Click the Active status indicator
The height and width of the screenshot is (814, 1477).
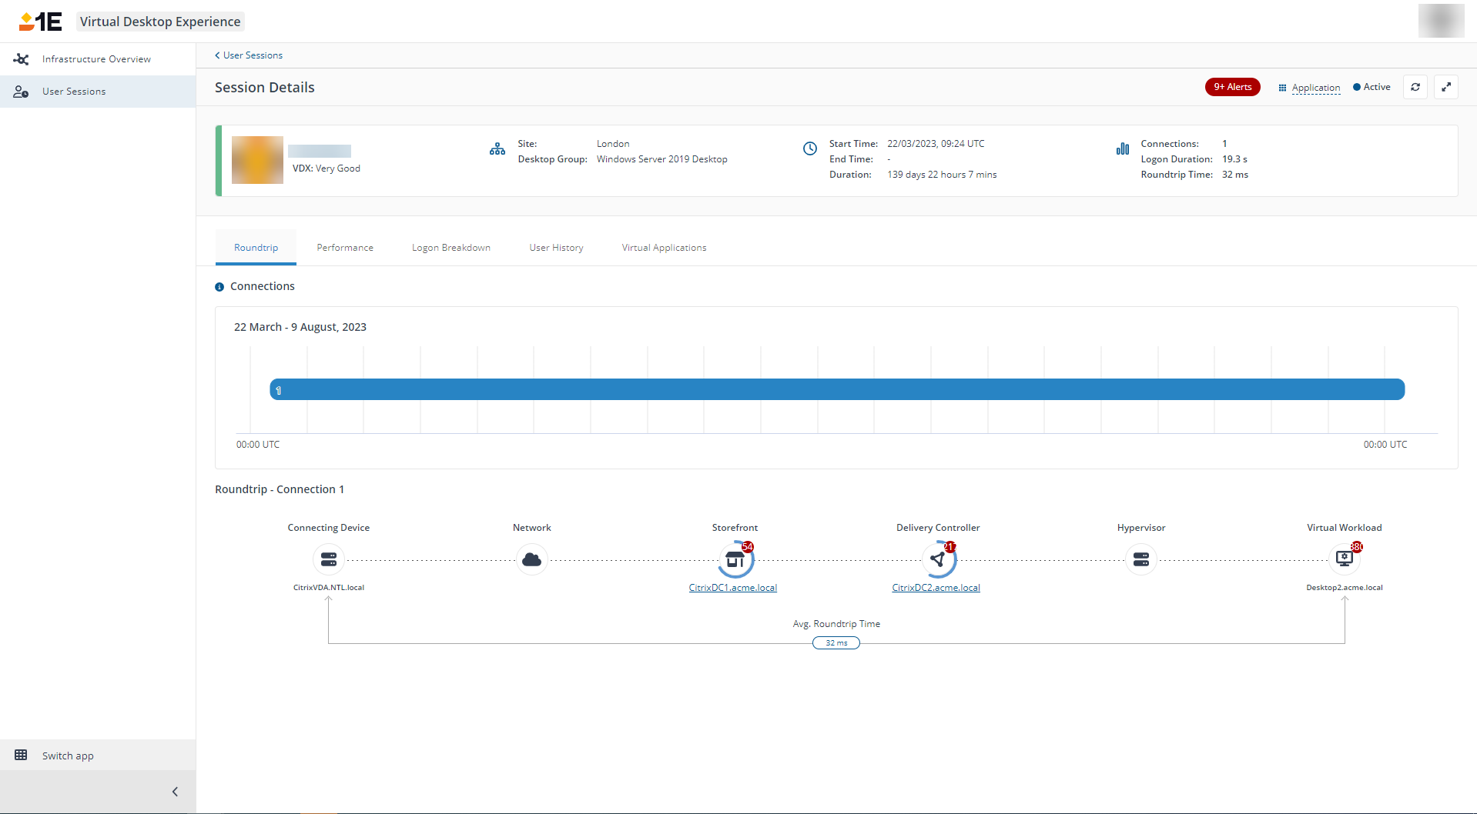point(1371,87)
